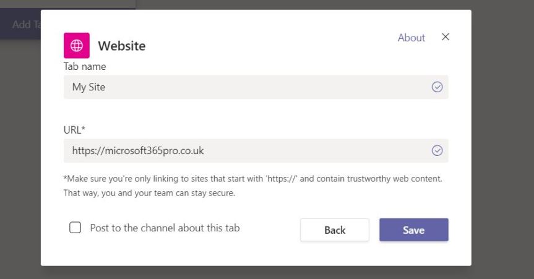Click the 'Website' dialog title
Screen dimensions: 534x279
[x=121, y=46]
